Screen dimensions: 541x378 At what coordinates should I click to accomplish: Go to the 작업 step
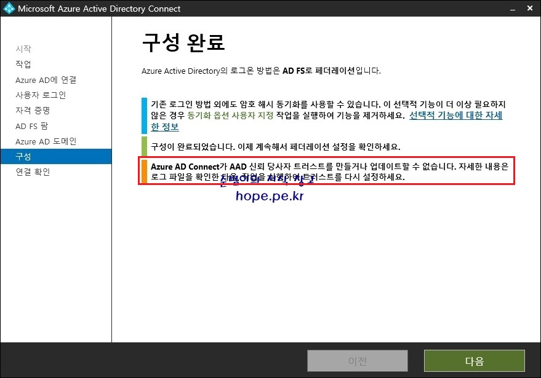coord(23,64)
